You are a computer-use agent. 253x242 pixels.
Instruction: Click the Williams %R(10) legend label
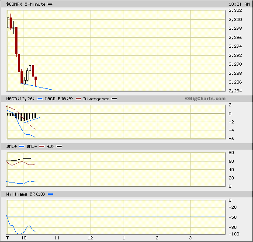coord(25,194)
